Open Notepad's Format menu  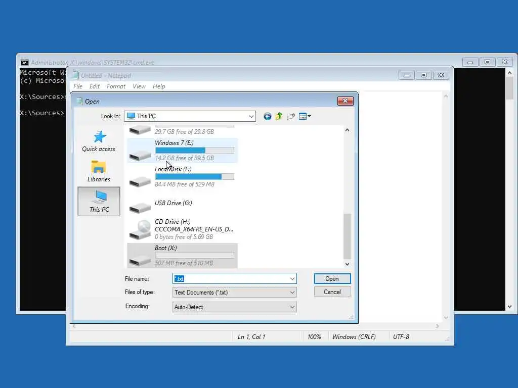(116, 86)
